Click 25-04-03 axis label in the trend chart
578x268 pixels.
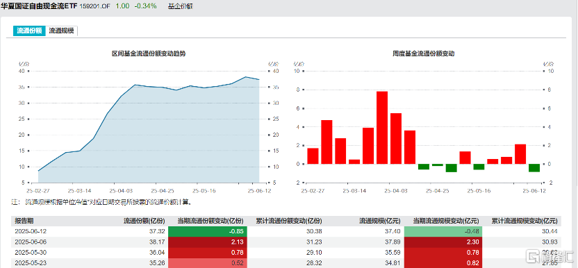(122, 192)
